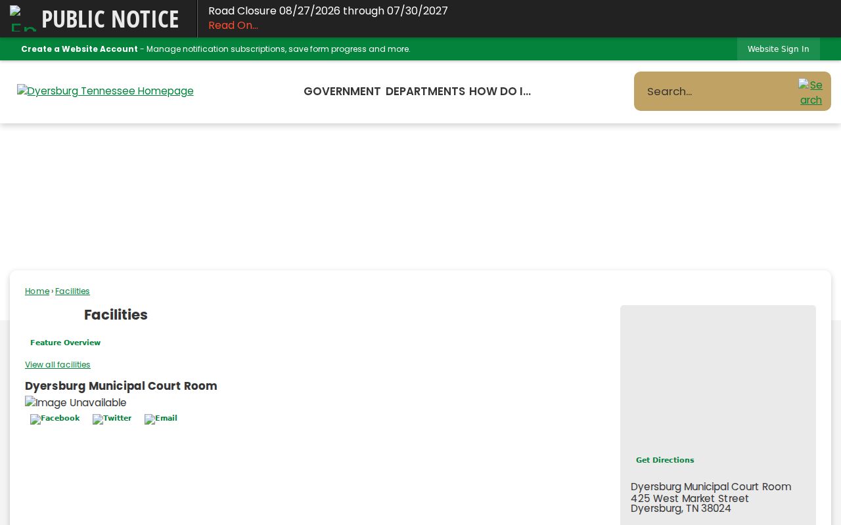Open the Facilities breadcrumb link

pyautogui.click(x=72, y=291)
